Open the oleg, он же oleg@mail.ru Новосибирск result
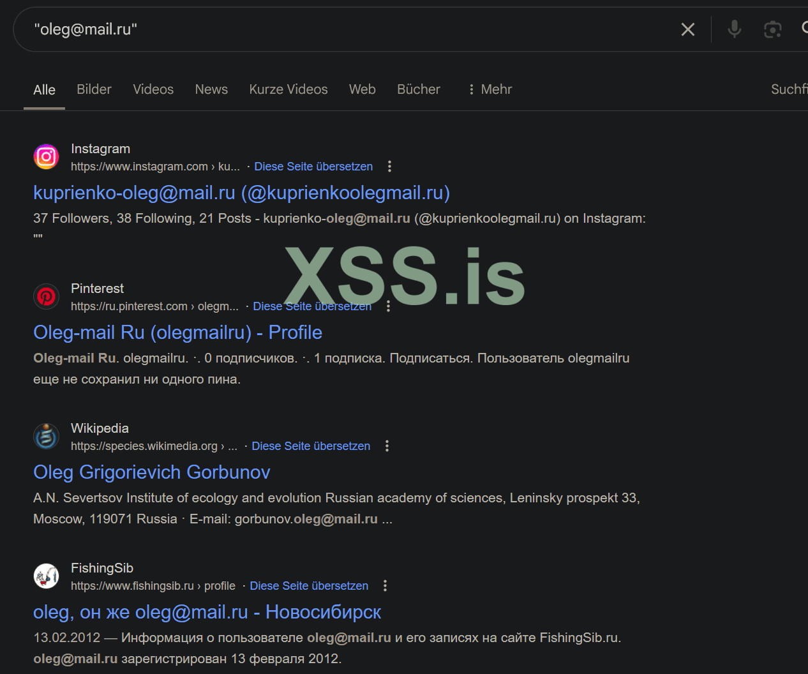808x674 pixels. (x=207, y=612)
